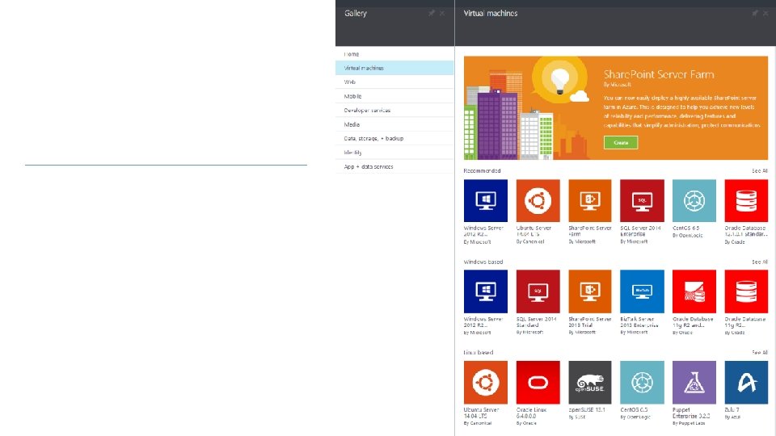The image size is (776, 436).
Task: Open last Oracle Database 11g R2 tile in Windows based
Action: click(x=746, y=291)
